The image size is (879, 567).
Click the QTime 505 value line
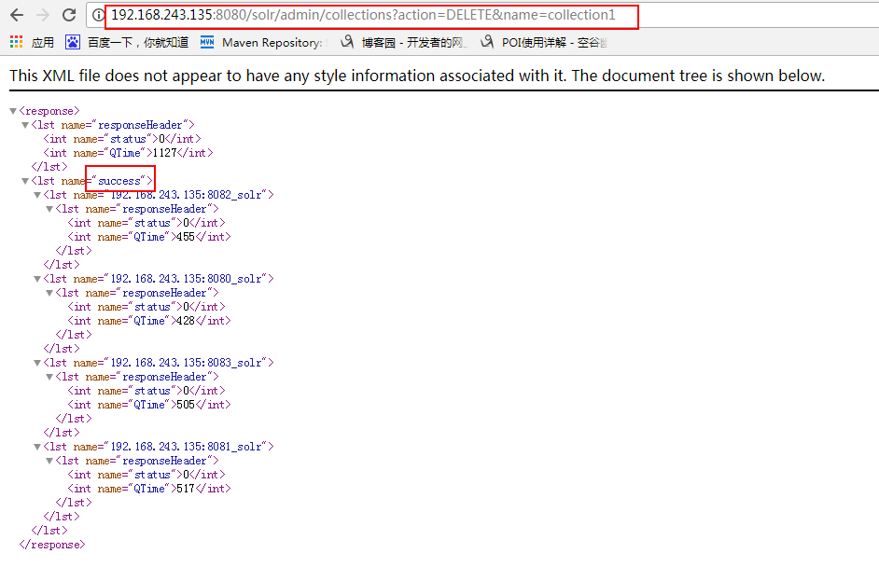[149, 405]
